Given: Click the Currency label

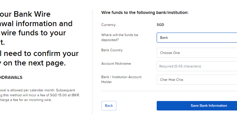Looking at the screenshot, I should (x=108, y=25).
